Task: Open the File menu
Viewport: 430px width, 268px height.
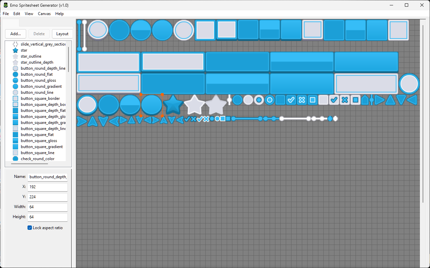Action: coord(6,14)
